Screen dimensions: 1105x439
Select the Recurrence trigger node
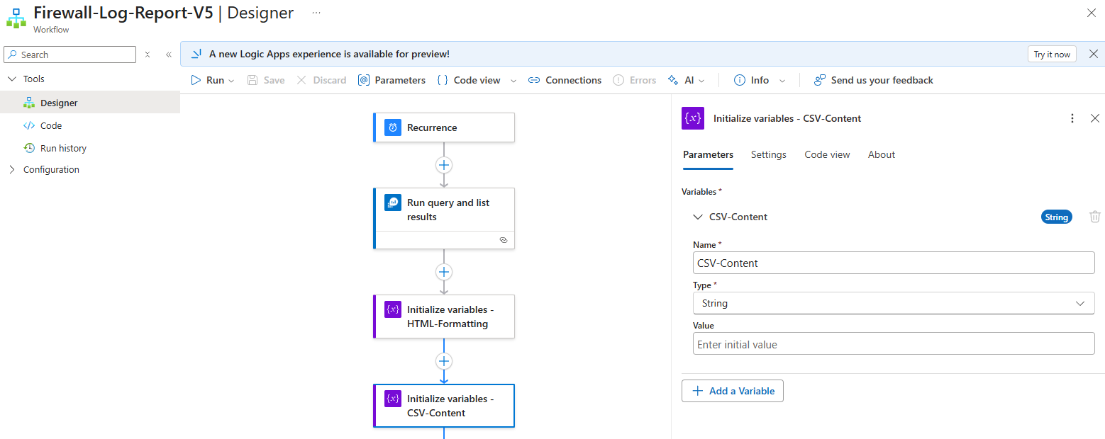(444, 127)
